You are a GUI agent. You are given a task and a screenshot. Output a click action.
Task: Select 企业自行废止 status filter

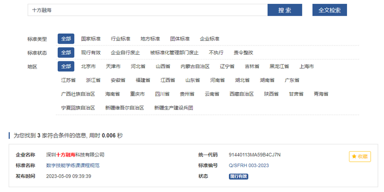(125, 52)
